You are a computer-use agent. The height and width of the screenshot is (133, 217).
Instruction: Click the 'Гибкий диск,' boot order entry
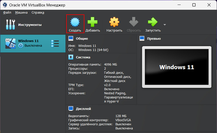click(114, 73)
